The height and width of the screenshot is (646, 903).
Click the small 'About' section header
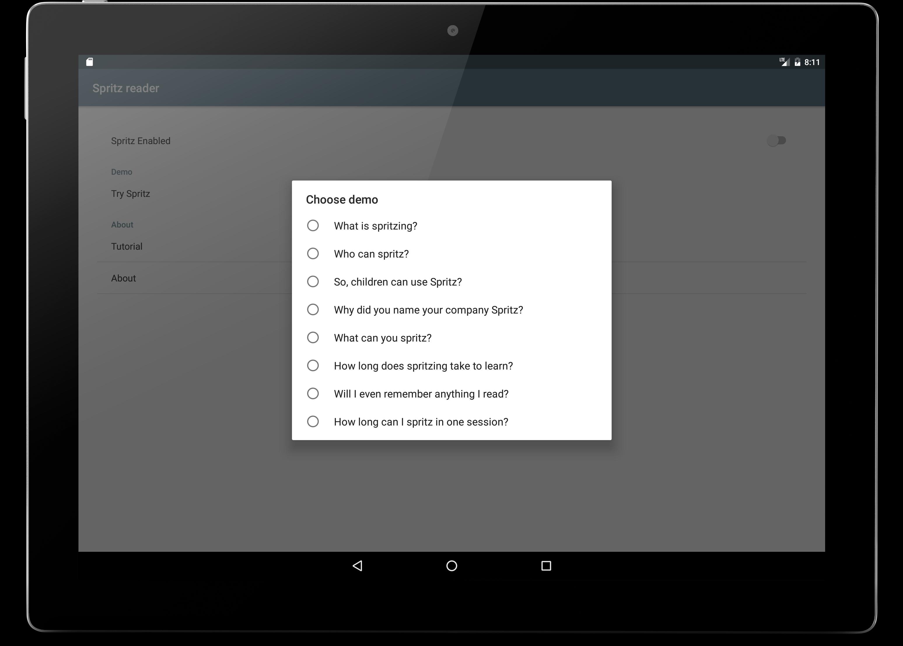[122, 225]
